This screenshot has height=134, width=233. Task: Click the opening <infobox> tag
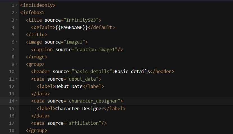32,12
